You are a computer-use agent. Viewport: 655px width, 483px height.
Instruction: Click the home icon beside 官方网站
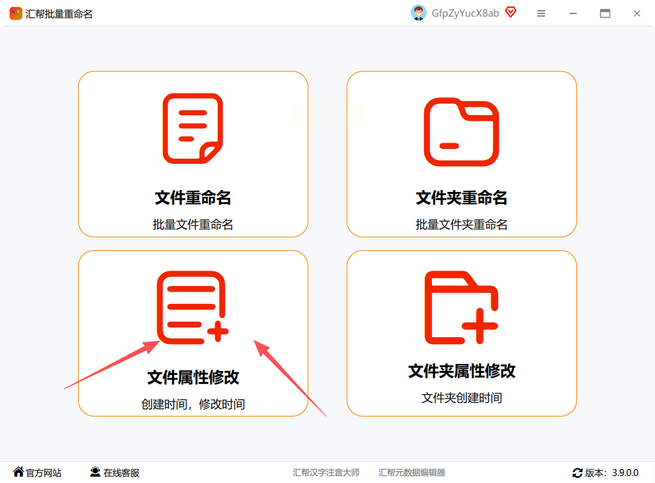[19, 471]
